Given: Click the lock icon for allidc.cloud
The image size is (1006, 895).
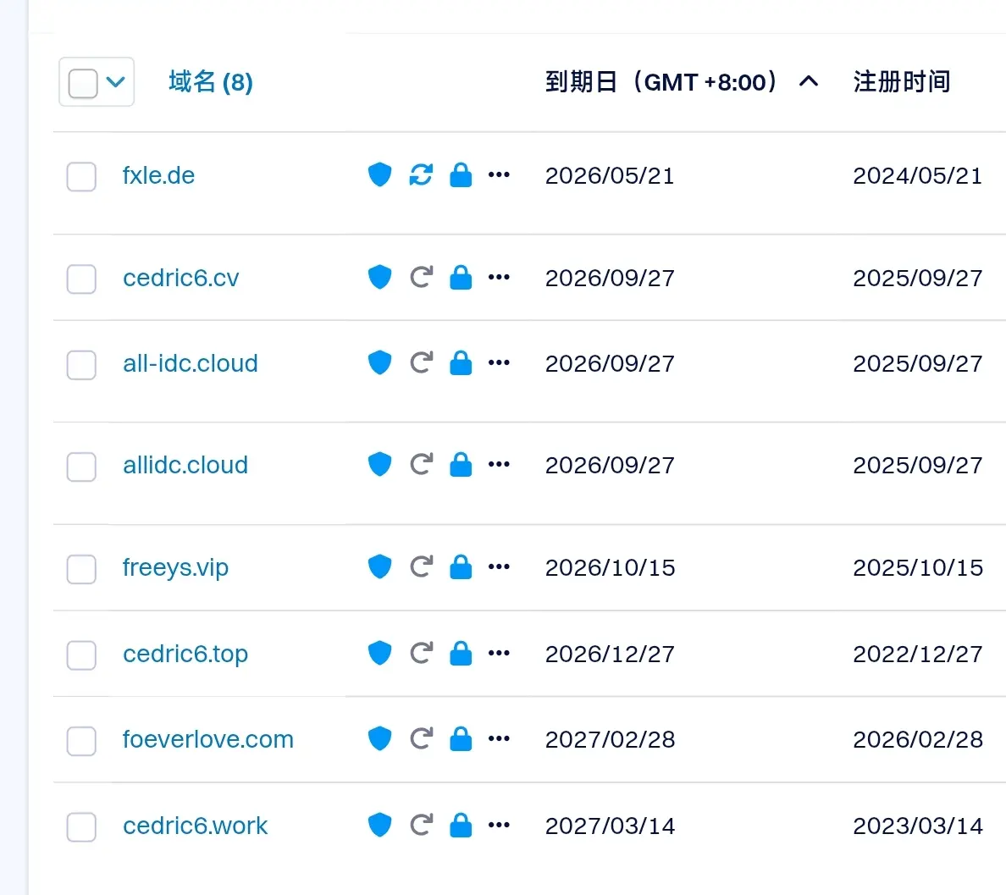Looking at the screenshot, I should 461,464.
